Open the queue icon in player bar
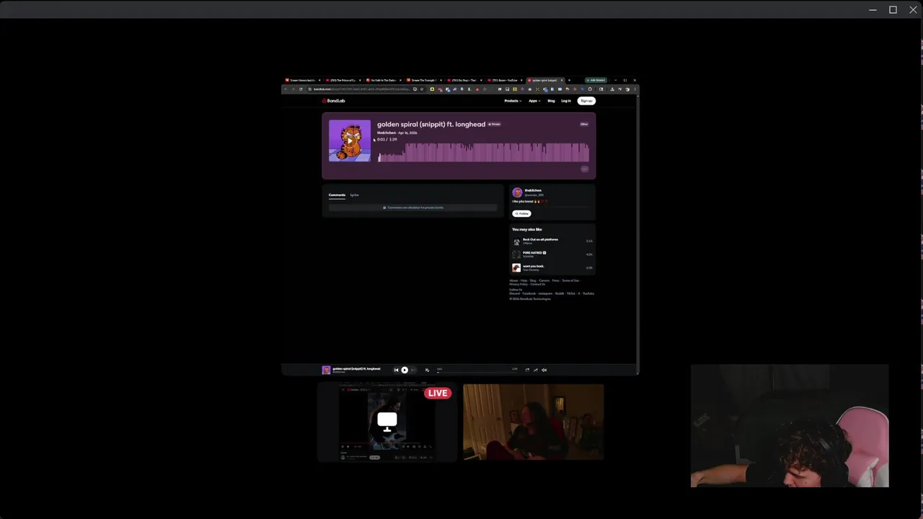 coord(427,370)
